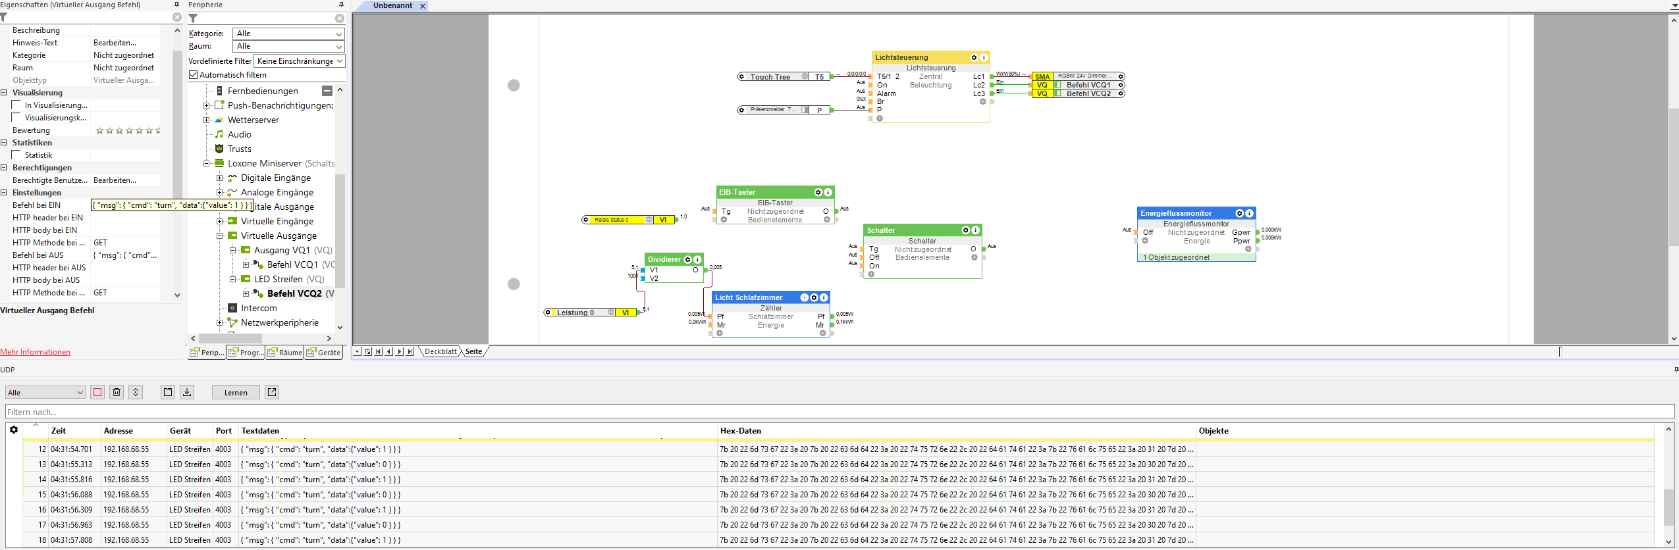Viewport: 1679px width, 550px height.
Task: Switch to the Deckblatt page tab
Action: point(440,352)
